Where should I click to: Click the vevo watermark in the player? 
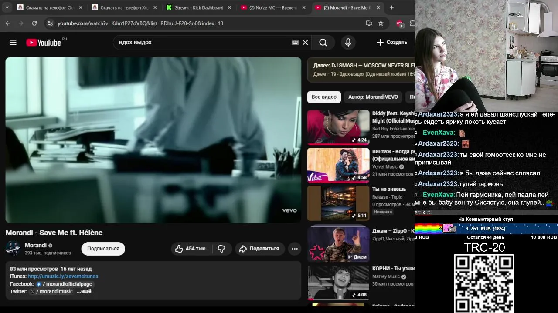pyautogui.click(x=289, y=210)
